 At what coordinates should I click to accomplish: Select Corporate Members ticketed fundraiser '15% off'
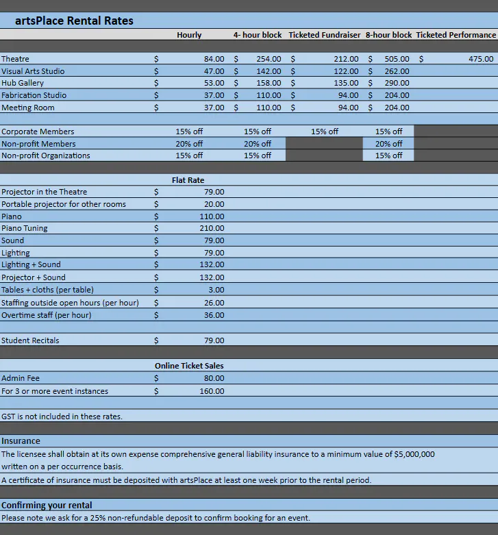click(325, 132)
